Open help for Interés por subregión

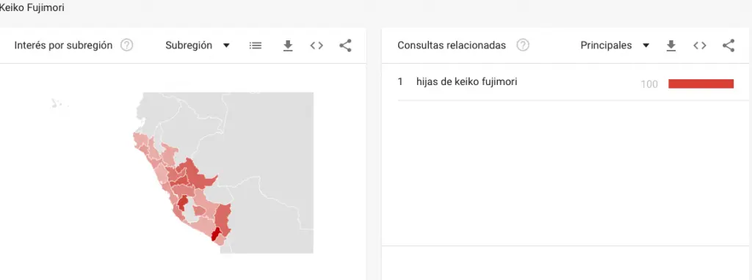coord(126,45)
